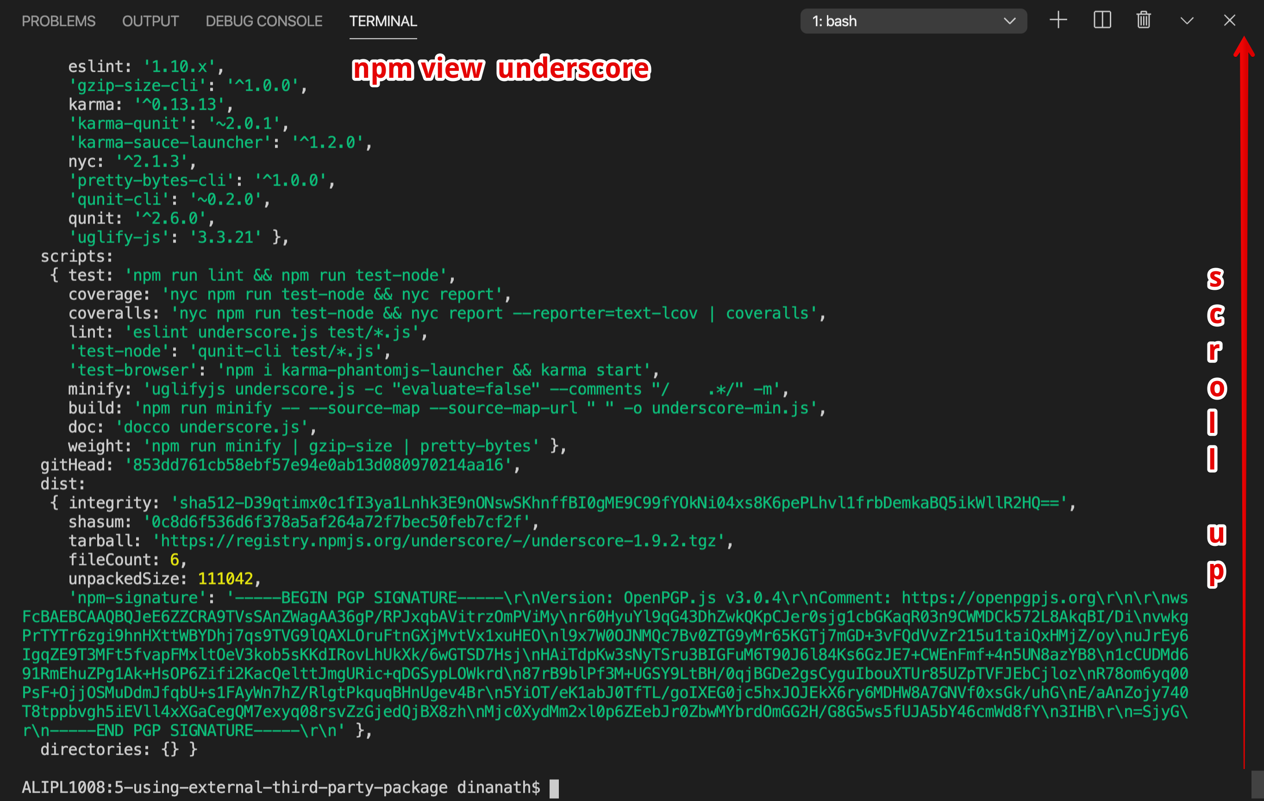The height and width of the screenshot is (801, 1264).
Task: Click the red 'npm view underscore' annotation
Action: pyautogui.click(x=501, y=69)
